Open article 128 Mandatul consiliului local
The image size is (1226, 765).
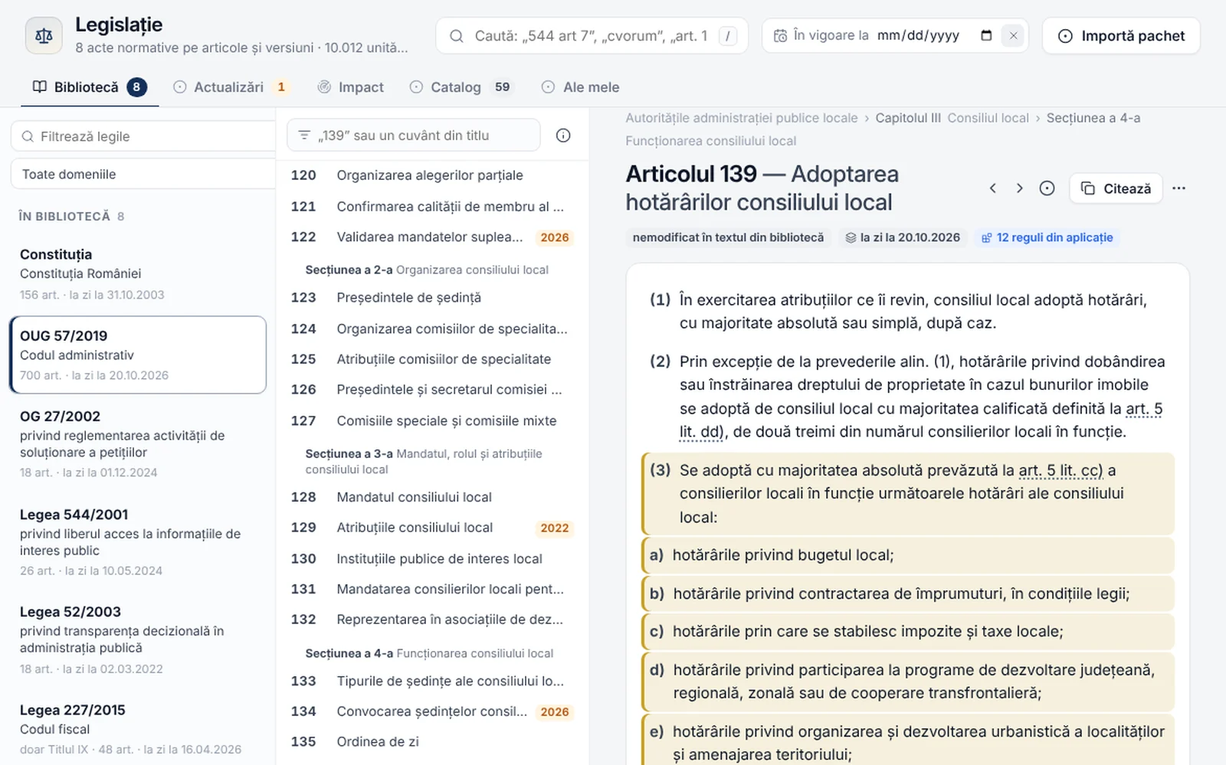[x=431, y=497]
